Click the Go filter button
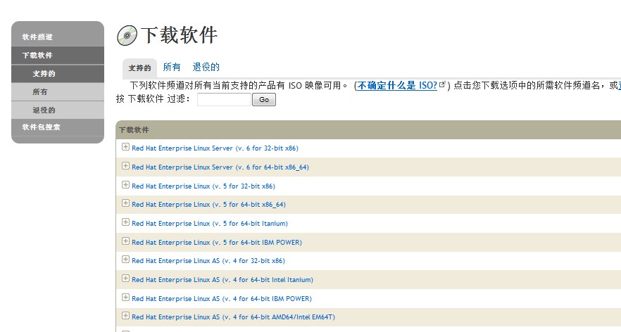This screenshot has height=332, width=621. [264, 100]
